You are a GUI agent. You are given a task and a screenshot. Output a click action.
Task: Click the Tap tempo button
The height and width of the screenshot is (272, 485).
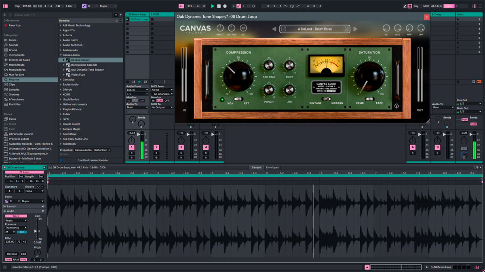pos(17,6)
